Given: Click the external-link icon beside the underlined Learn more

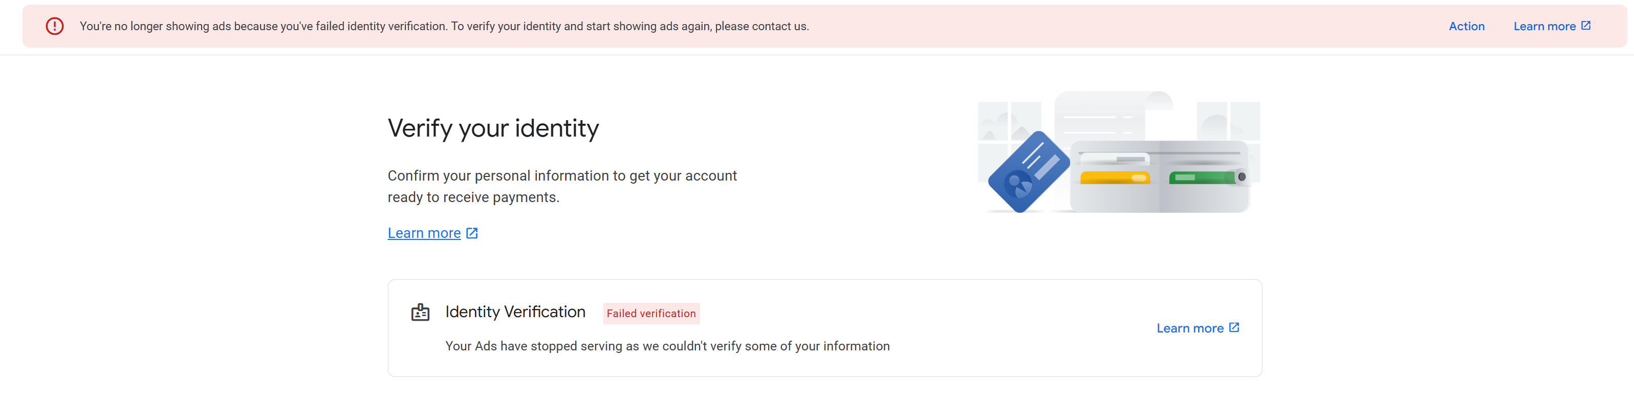Looking at the screenshot, I should click(x=472, y=233).
